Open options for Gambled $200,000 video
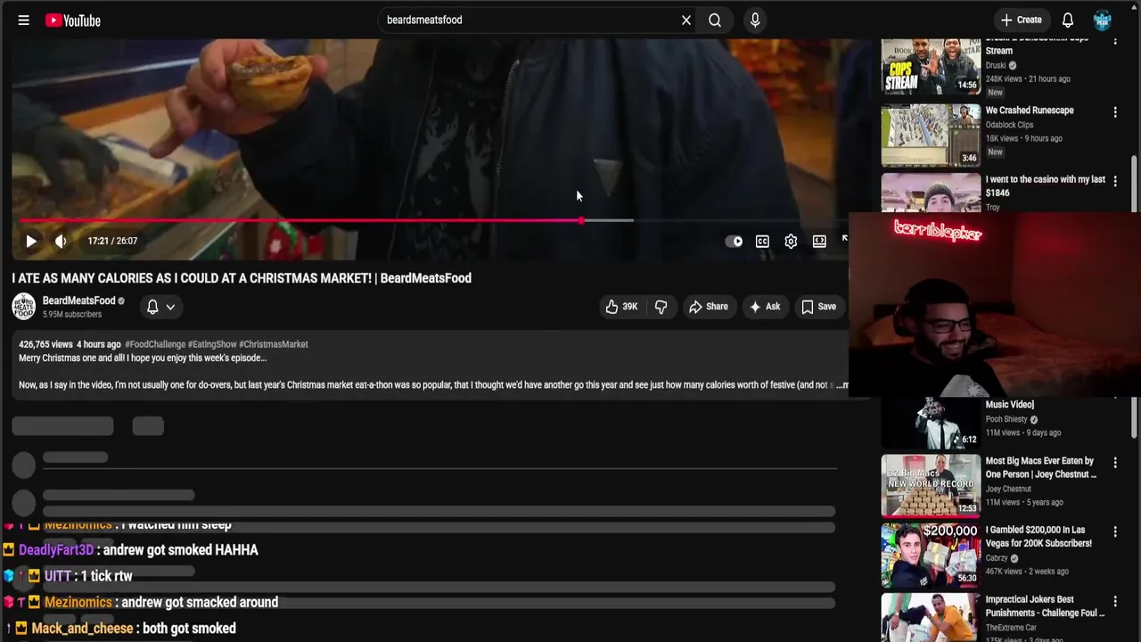The image size is (1141, 642). point(1115,531)
